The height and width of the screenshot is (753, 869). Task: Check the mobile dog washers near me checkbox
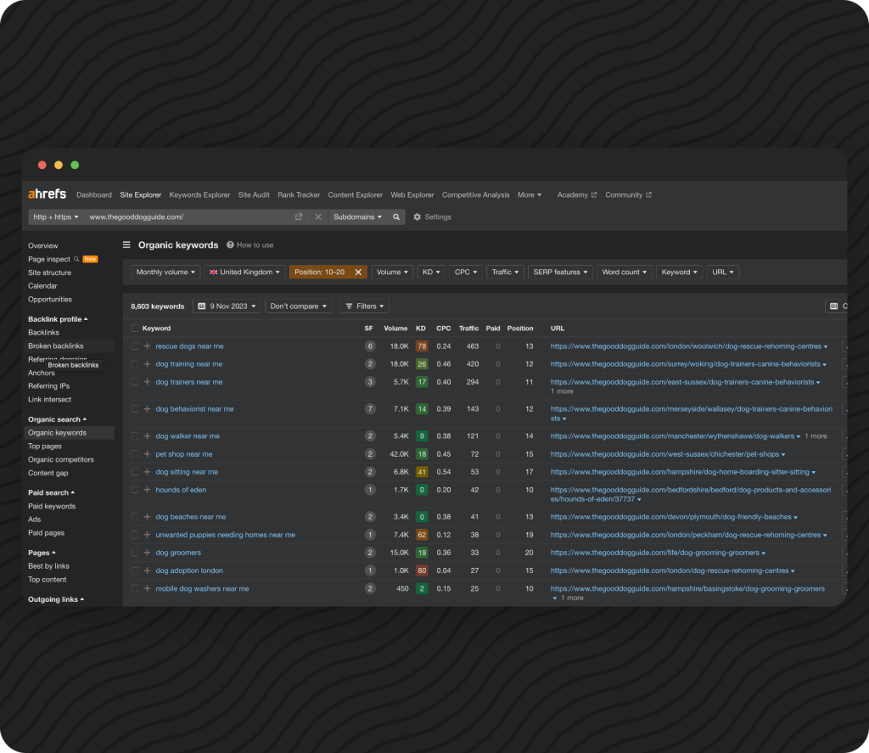(135, 588)
